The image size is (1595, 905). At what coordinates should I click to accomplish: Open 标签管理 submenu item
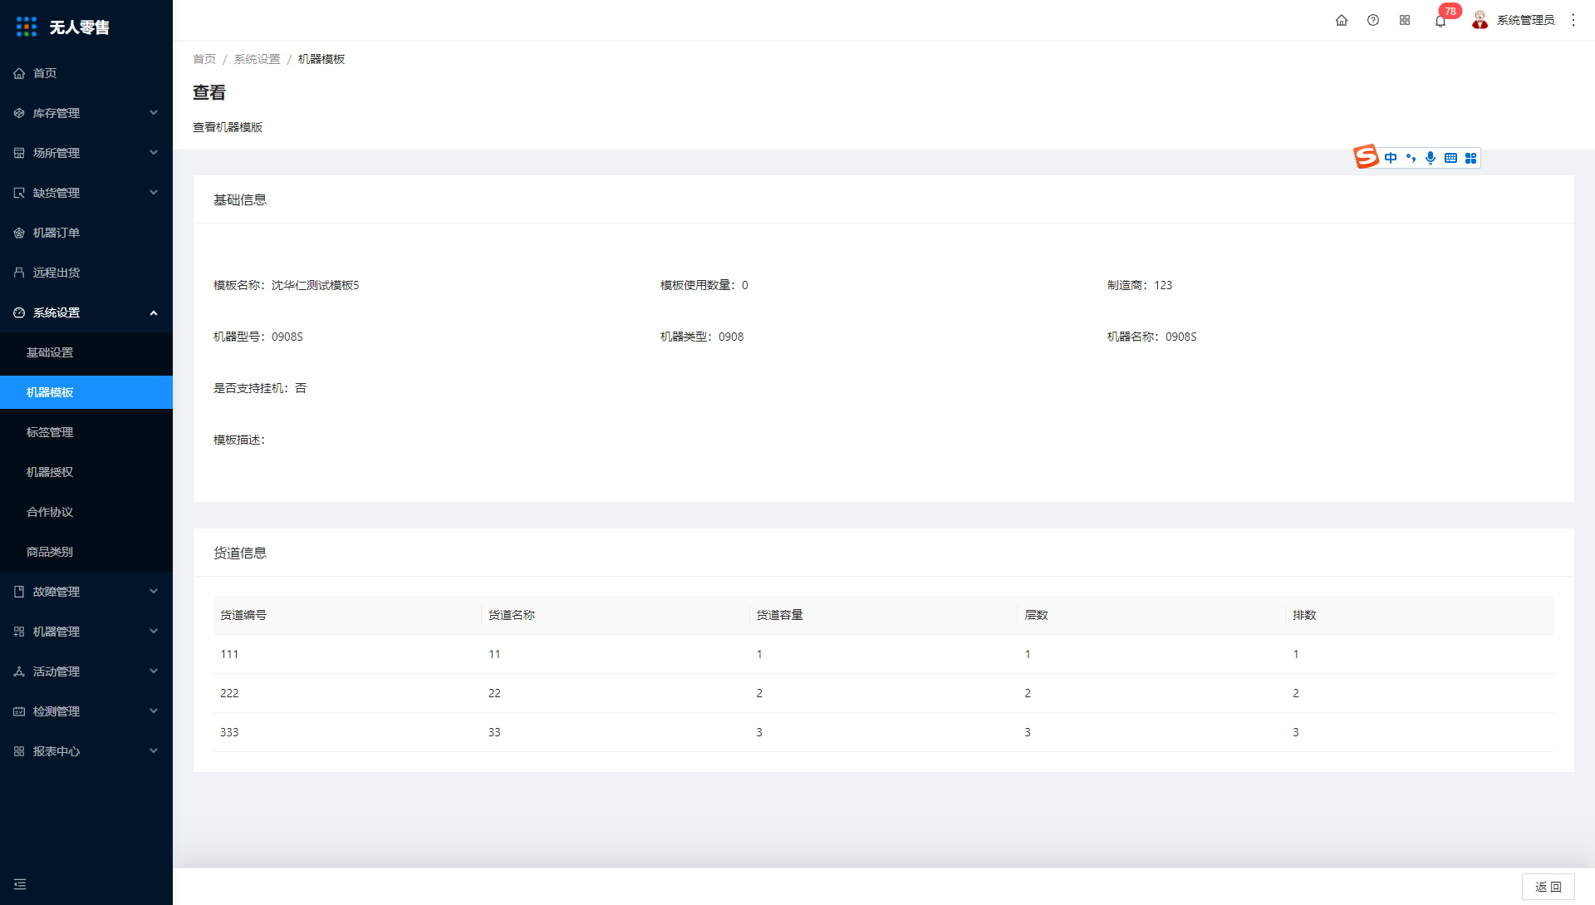(86, 432)
